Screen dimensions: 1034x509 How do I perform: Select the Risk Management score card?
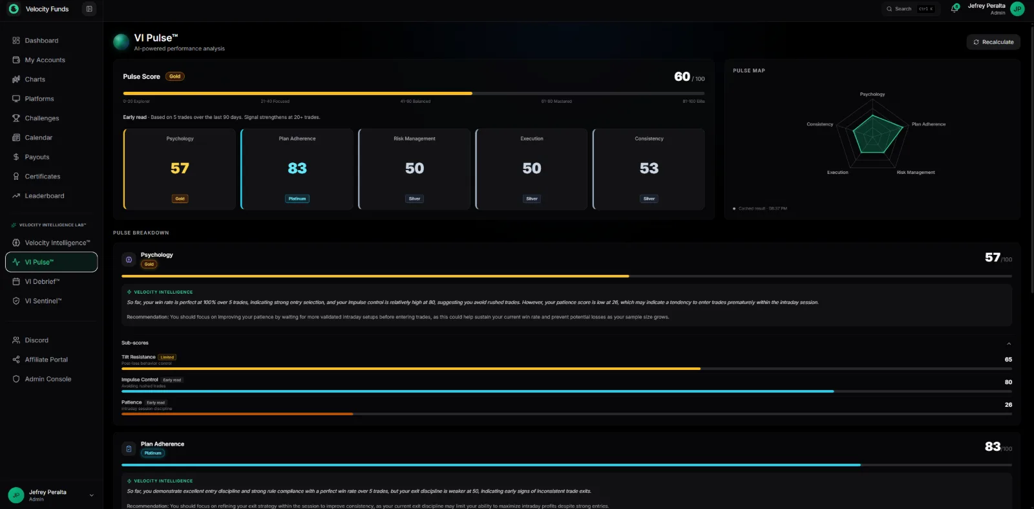coord(414,169)
